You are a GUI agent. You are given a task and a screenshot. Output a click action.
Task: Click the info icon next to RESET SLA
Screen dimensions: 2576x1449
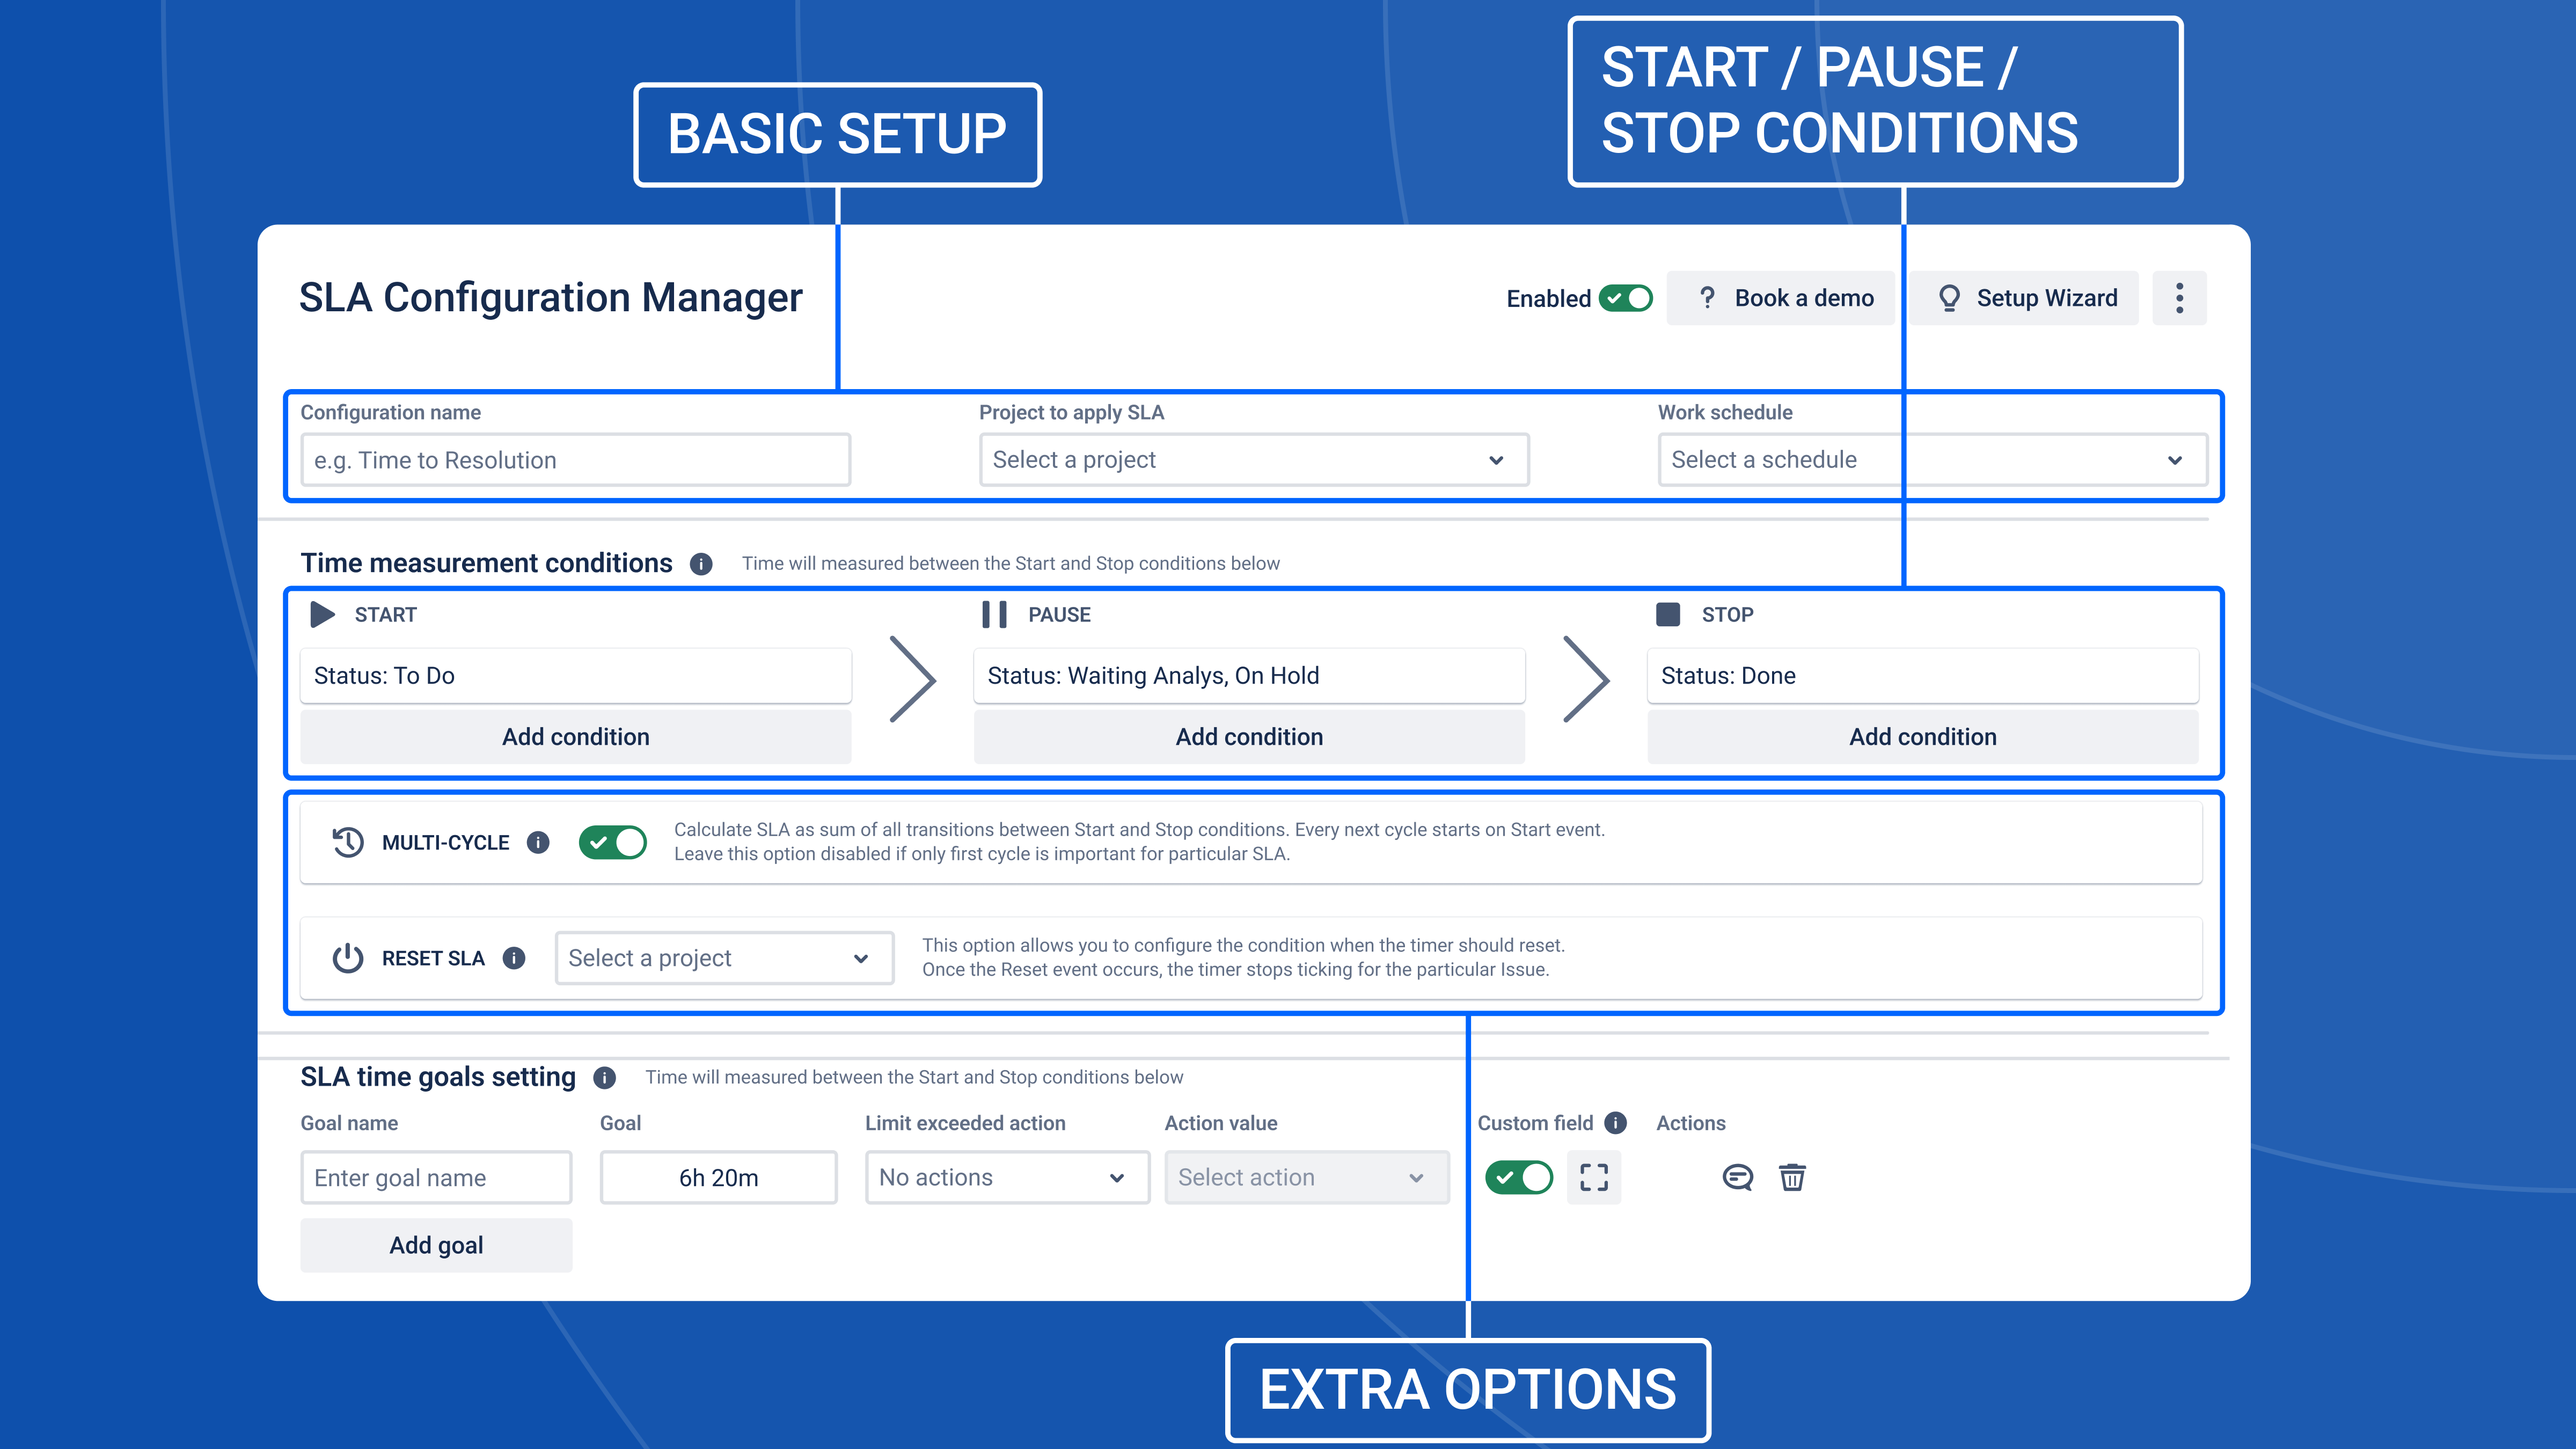pyautogui.click(x=514, y=958)
